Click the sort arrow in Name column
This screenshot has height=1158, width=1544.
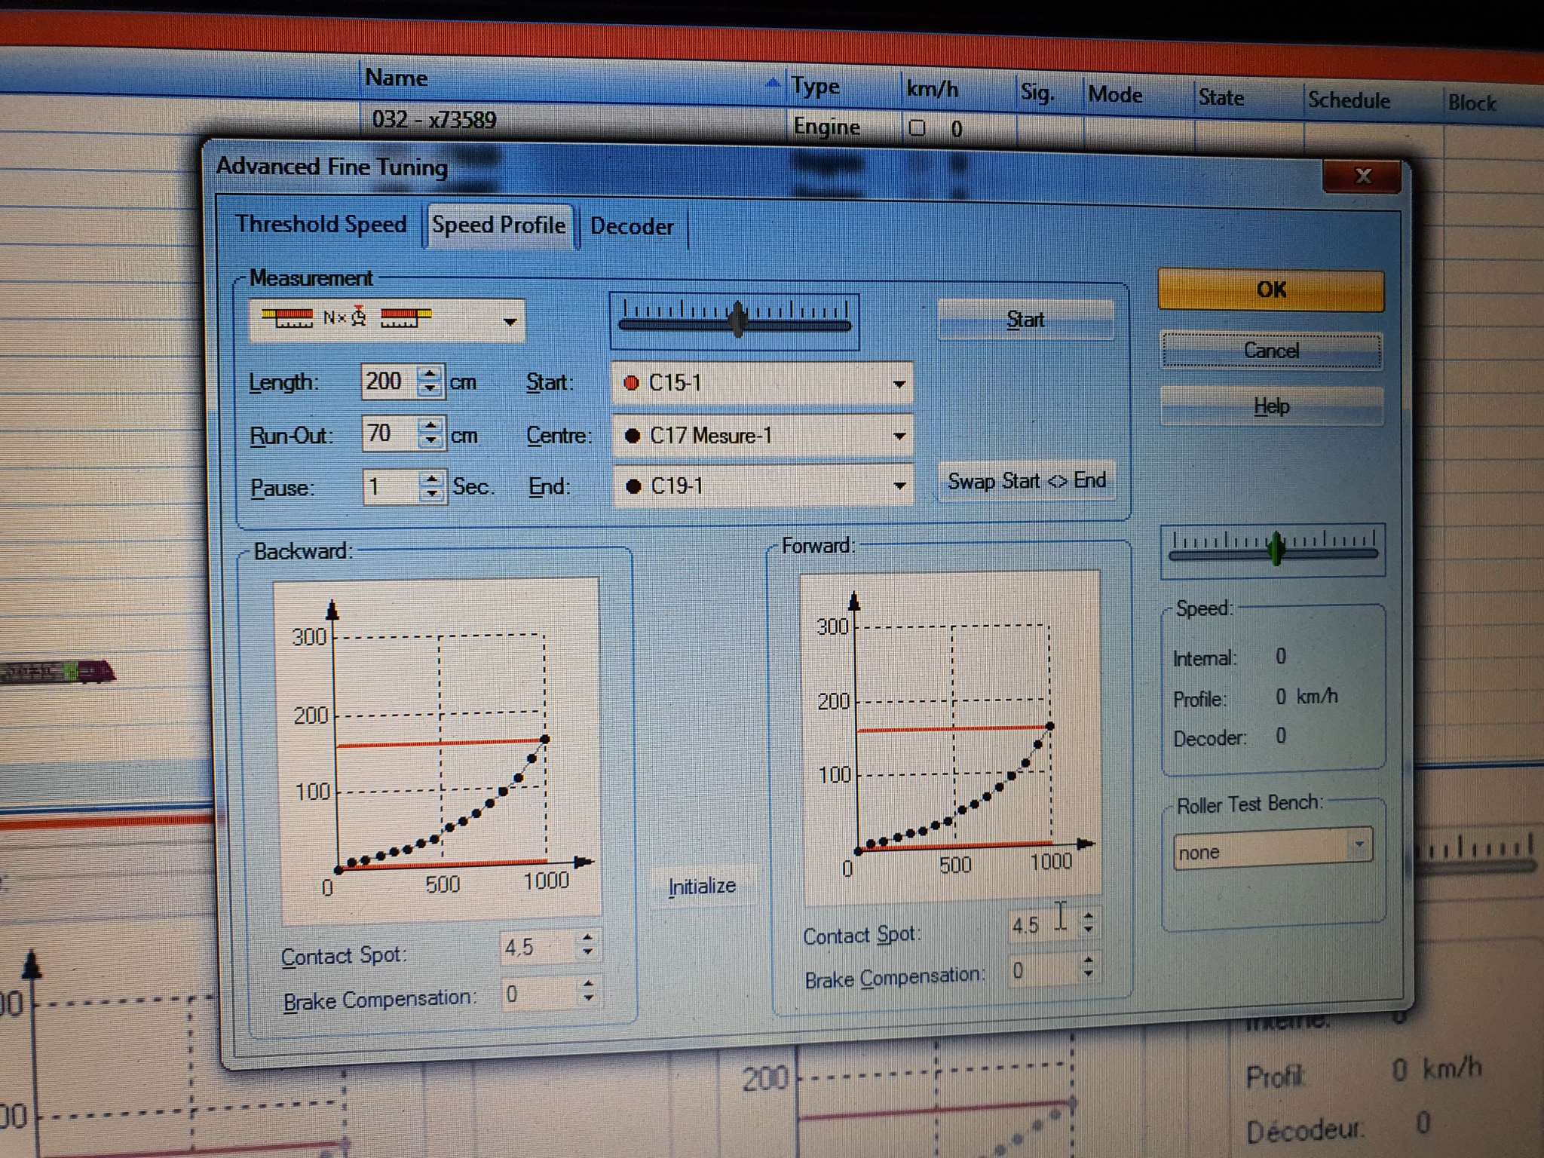tap(772, 83)
